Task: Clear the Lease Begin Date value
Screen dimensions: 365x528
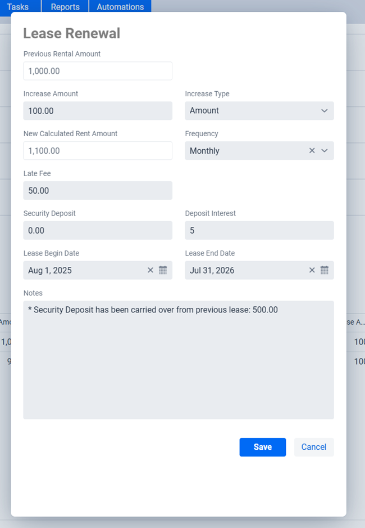Action: [150, 270]
